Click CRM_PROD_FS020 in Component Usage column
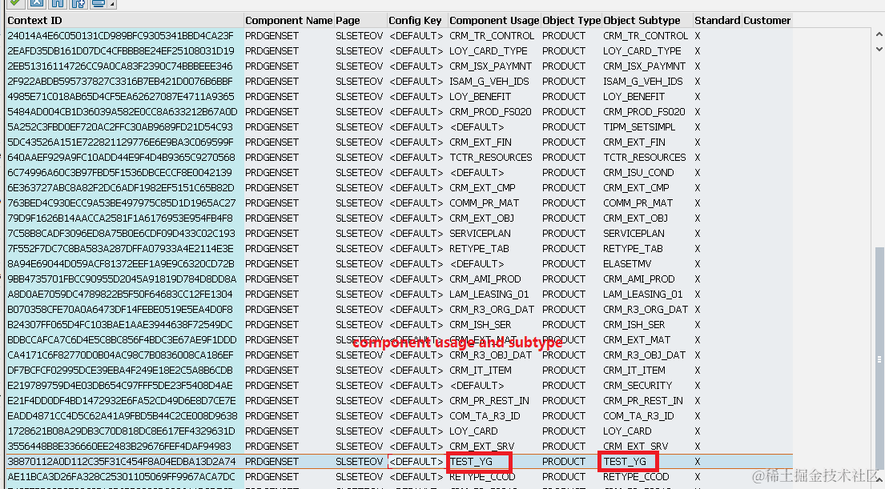Image resolution: width=885 pixels, height=489 pixels. [x=490, y=112]
